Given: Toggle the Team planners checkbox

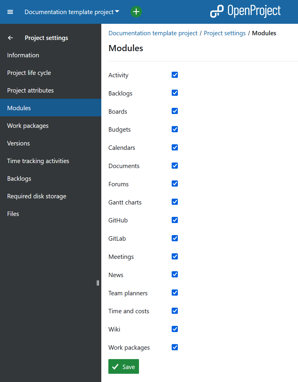Looking at the screenshot, I should point(175,293).
